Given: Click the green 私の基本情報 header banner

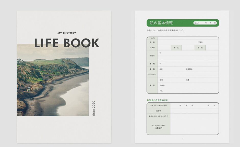Looking at the screenshot, I should click(x=169, y=23).
